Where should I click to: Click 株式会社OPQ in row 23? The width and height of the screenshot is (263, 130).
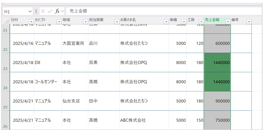144,63
